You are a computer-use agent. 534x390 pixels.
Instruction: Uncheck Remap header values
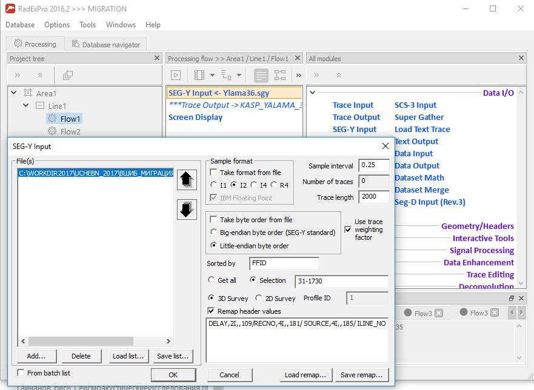tap(211, 311)
